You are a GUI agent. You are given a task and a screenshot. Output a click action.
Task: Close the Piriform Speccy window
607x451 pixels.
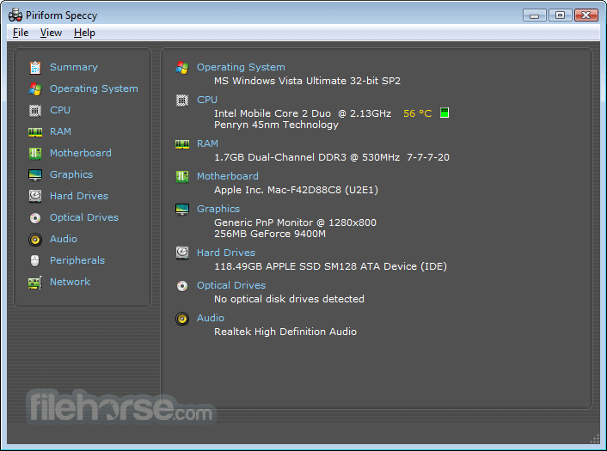pyautogui.click(x=586, y=15)
